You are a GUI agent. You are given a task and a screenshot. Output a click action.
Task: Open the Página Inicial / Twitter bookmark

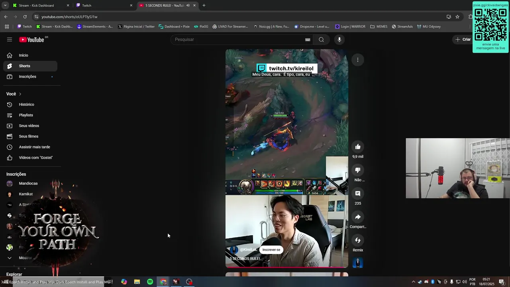tap(136, 27)
